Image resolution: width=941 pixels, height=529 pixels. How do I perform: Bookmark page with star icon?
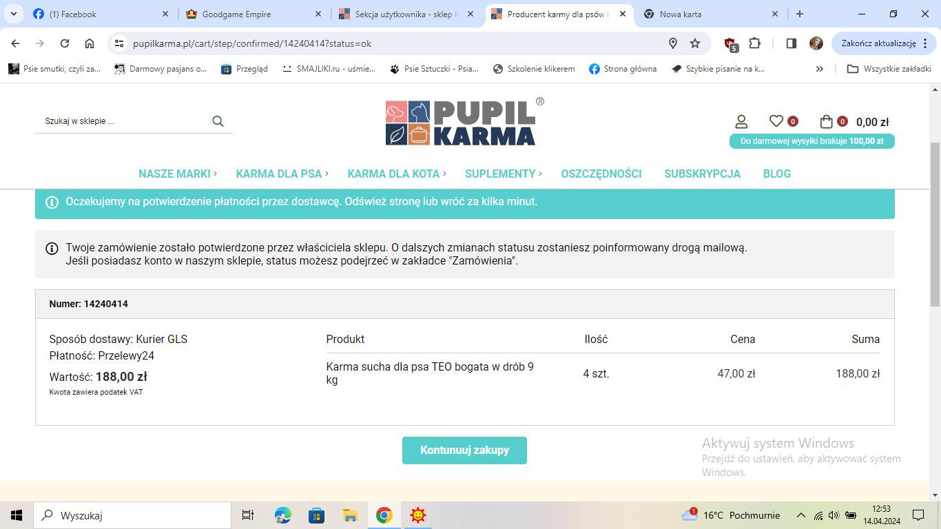point(695,43)
